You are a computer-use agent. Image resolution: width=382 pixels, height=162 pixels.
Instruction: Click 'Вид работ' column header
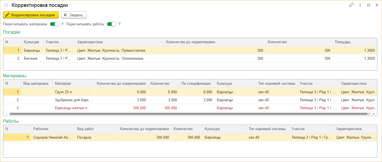96,129
